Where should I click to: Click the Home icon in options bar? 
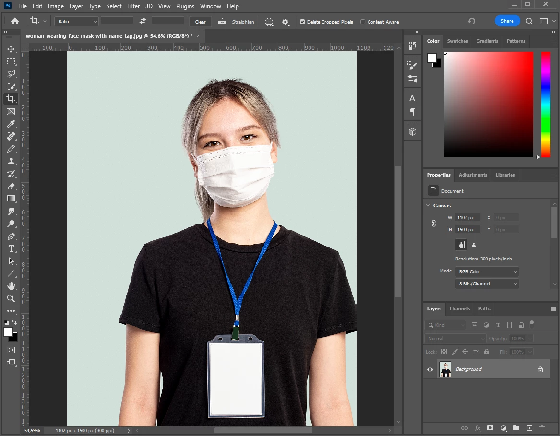pos(15,22)
